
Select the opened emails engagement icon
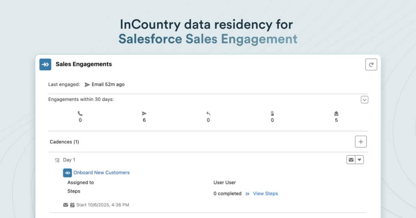tap(336, 114)
